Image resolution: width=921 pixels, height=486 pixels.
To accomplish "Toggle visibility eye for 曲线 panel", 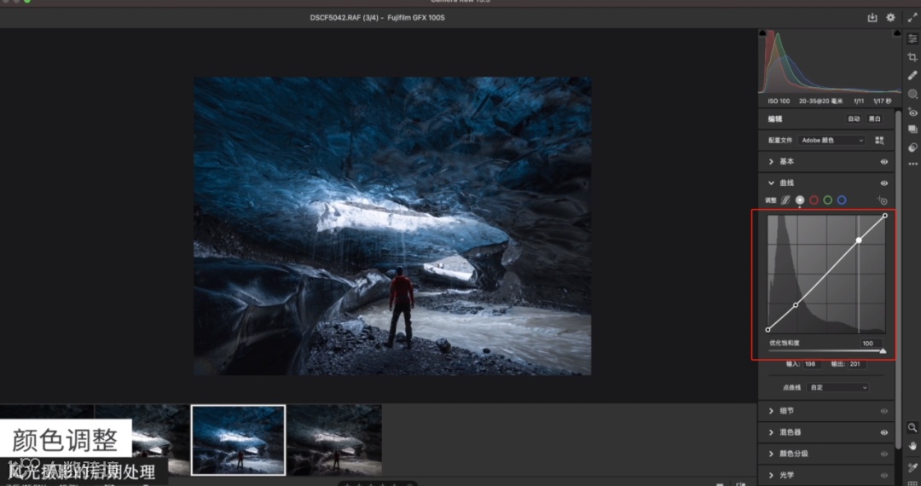I will tap(884, 183).
